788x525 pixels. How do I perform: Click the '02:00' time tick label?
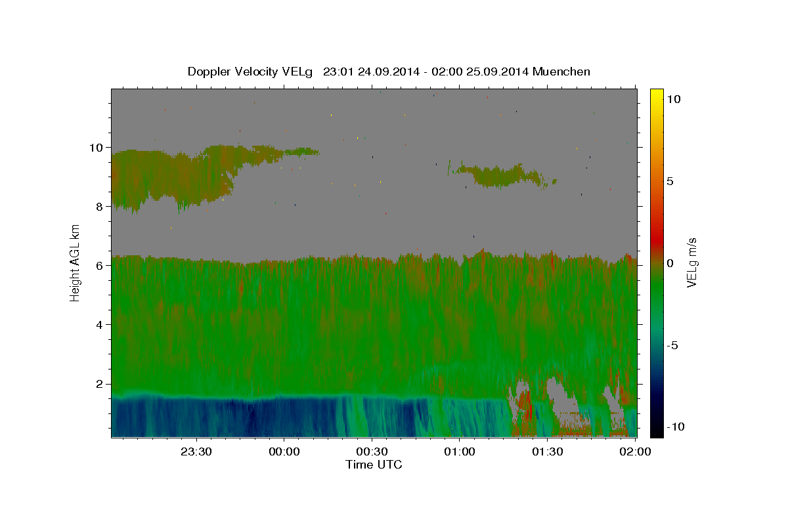635,451
